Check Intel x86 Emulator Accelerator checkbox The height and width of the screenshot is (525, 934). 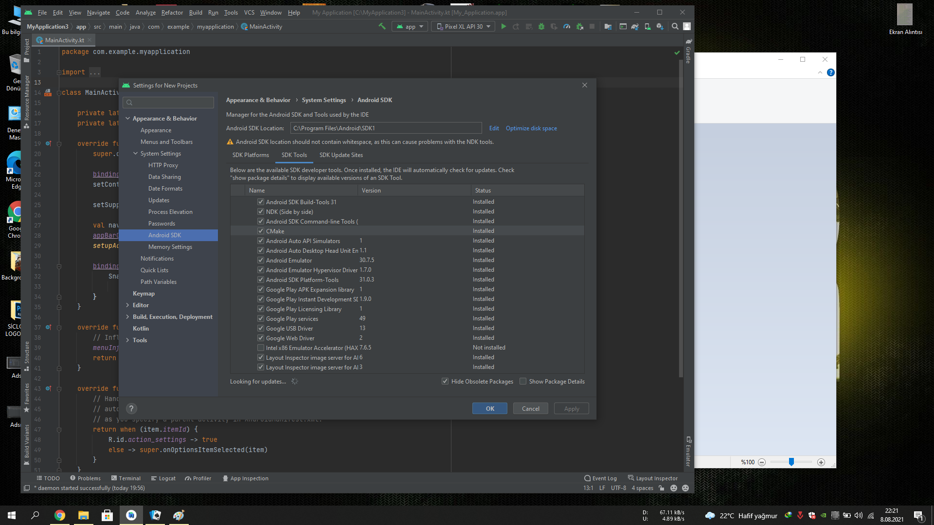261,348
